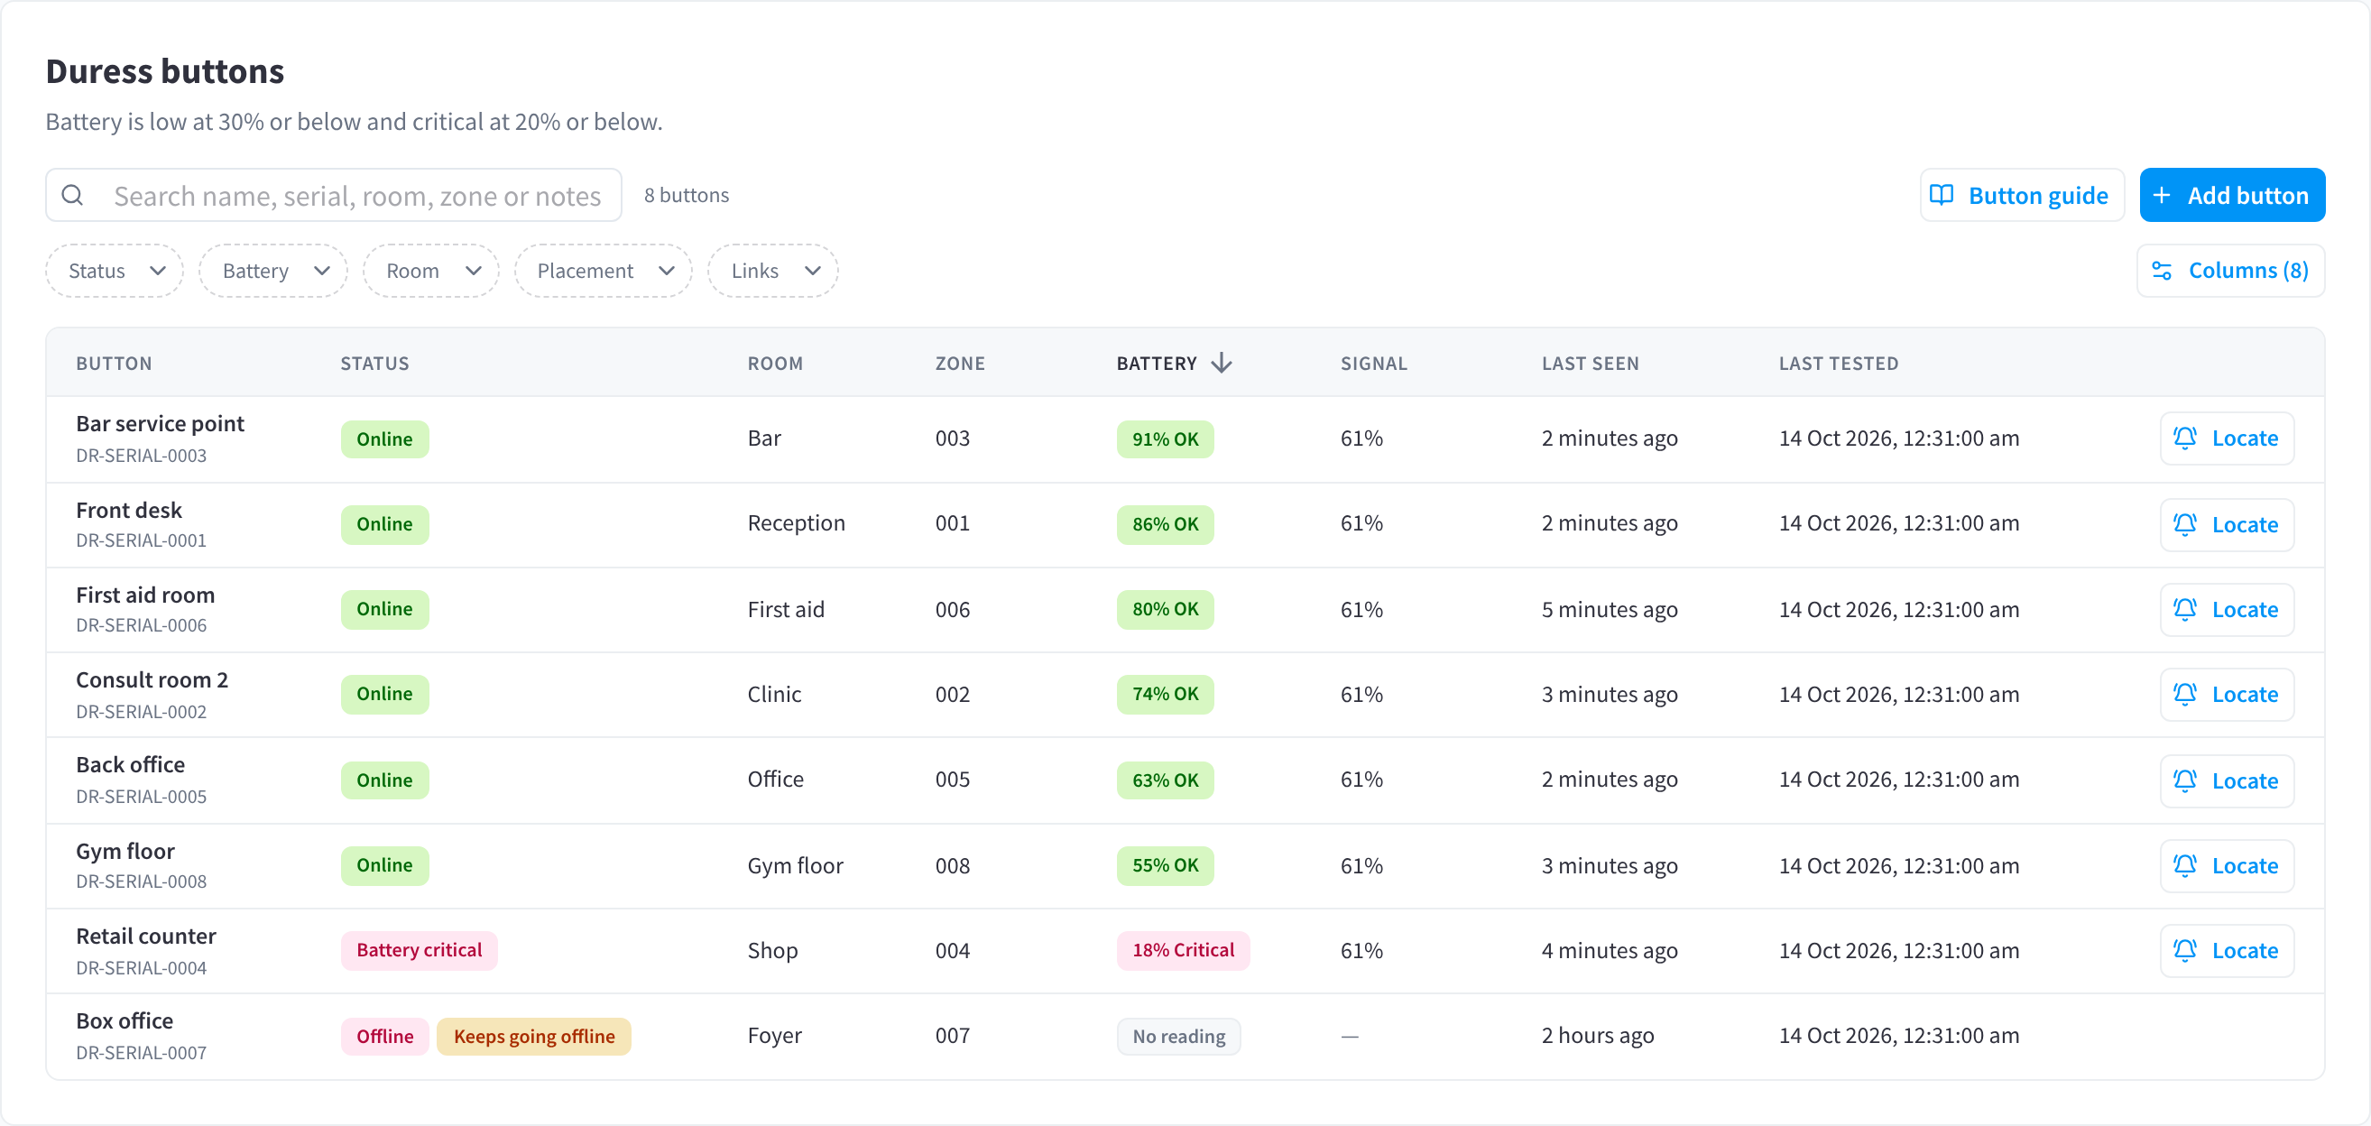Viewport: 2371px width, 1126px height.
Task: Click the Foyer room cell
Action: (775, 1035)
